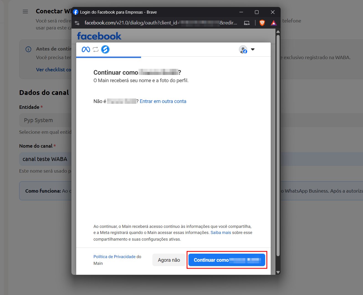Click the 'Saiba mais' link
The image size is (363, 295).
point(221,233)
